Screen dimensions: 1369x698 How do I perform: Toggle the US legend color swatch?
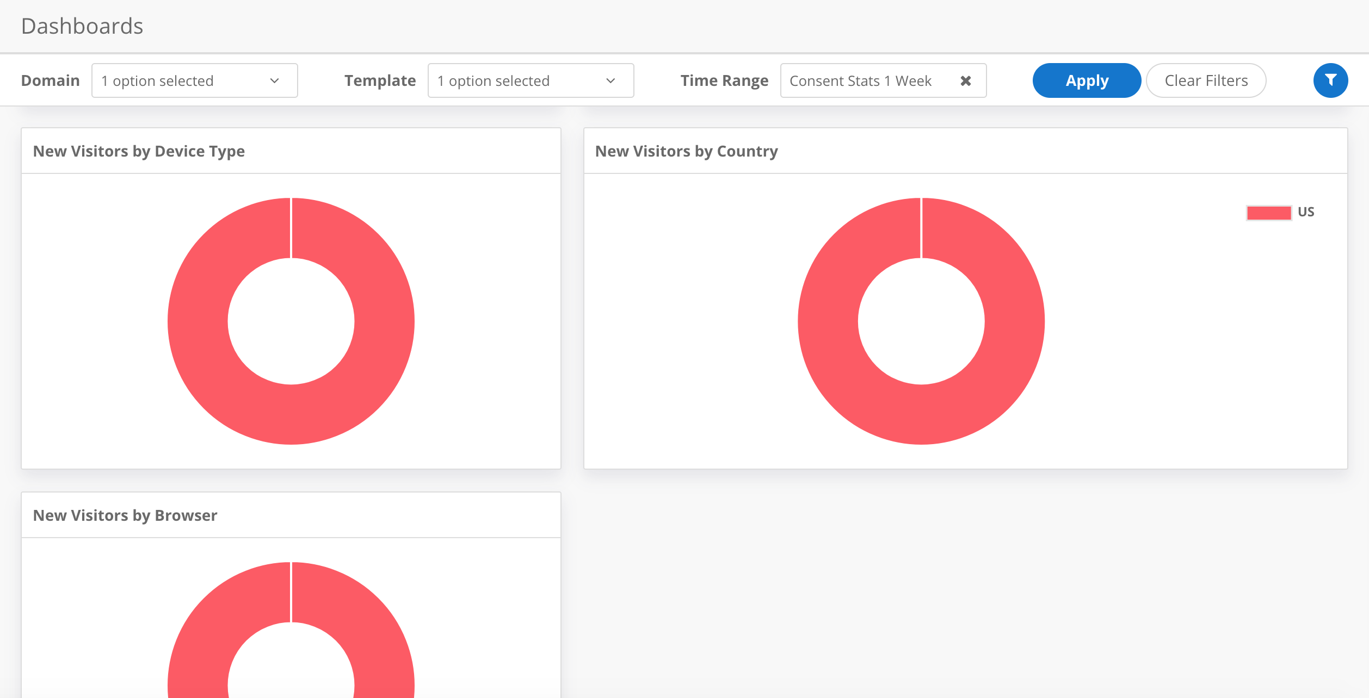1269,213
